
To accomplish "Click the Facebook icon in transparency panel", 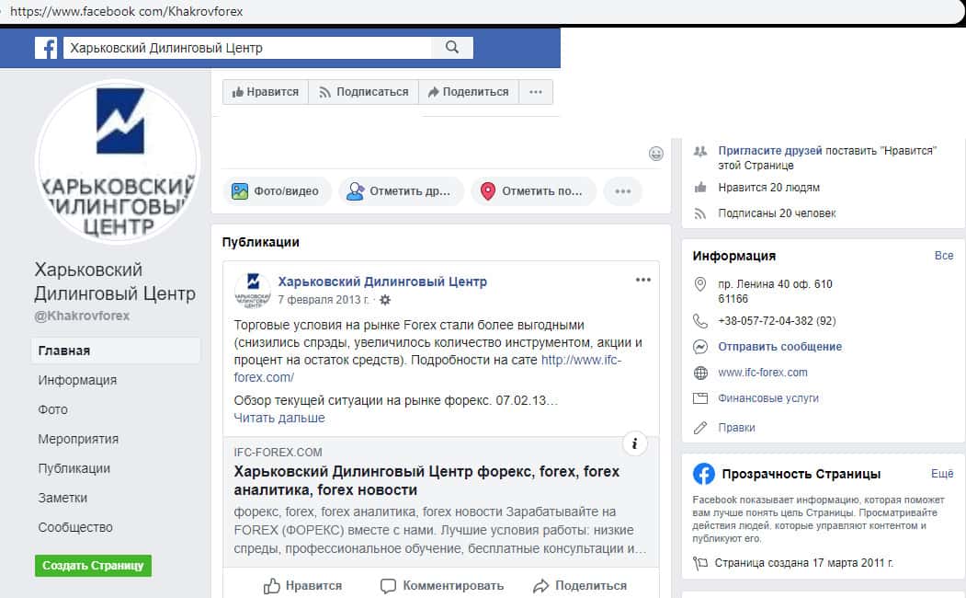I will pos(703,474).
